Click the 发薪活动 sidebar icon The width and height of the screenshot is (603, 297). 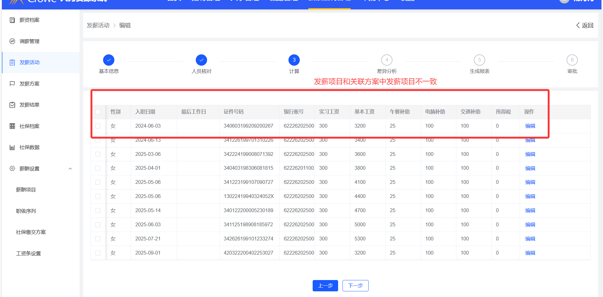click(x=12, y=63)
